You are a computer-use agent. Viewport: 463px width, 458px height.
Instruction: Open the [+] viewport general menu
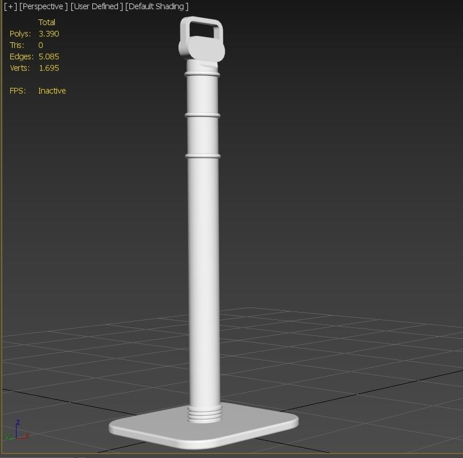[x=11, y=6]
